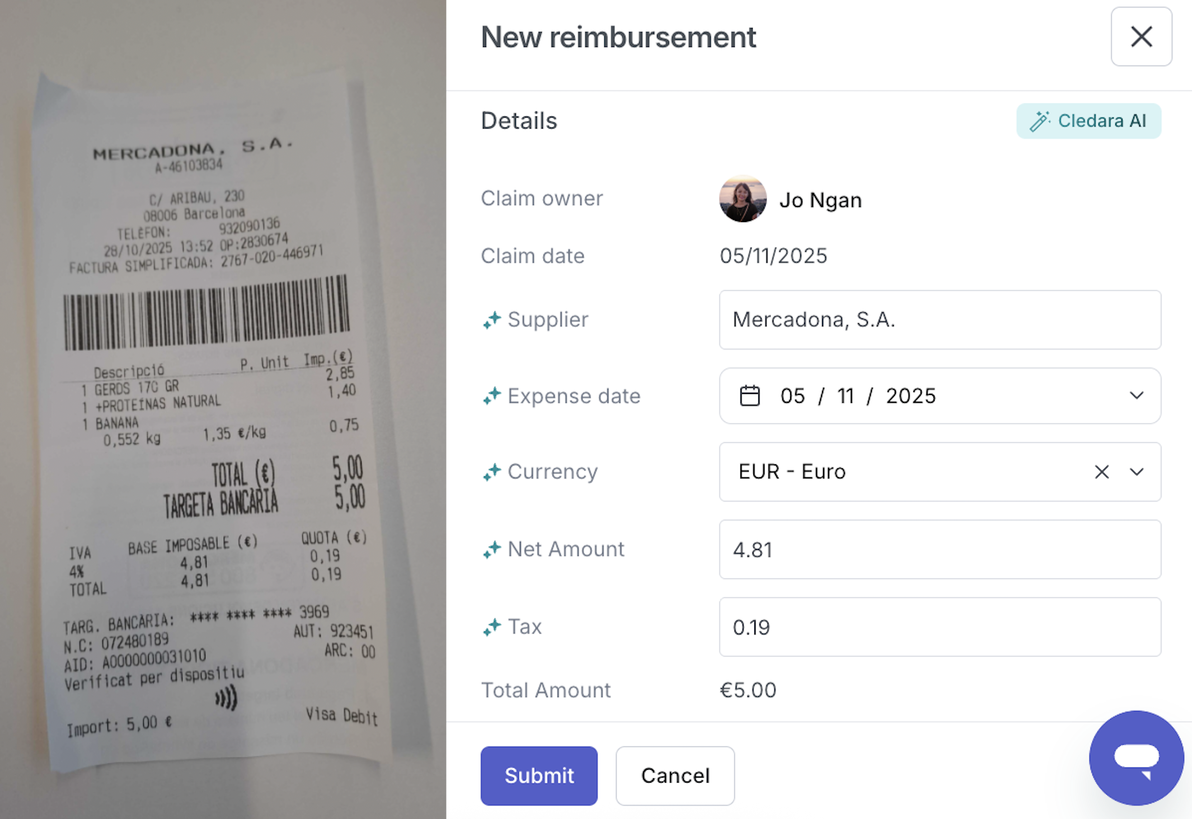Clear the EUR - Euro currency selection
1192x819 pixels.
pos(1101,472)
